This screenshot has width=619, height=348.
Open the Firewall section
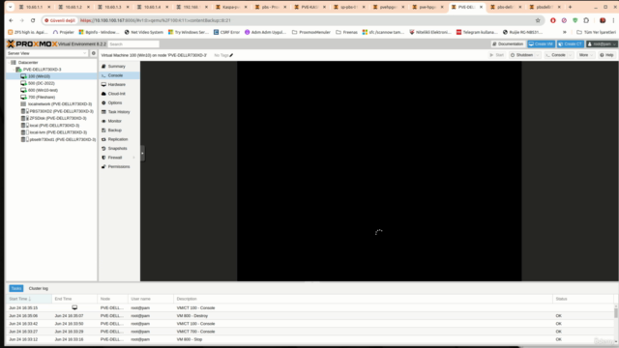coord(115,158)
